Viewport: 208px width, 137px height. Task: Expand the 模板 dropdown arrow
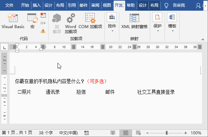pyautogui.click(x=173, y=31)
